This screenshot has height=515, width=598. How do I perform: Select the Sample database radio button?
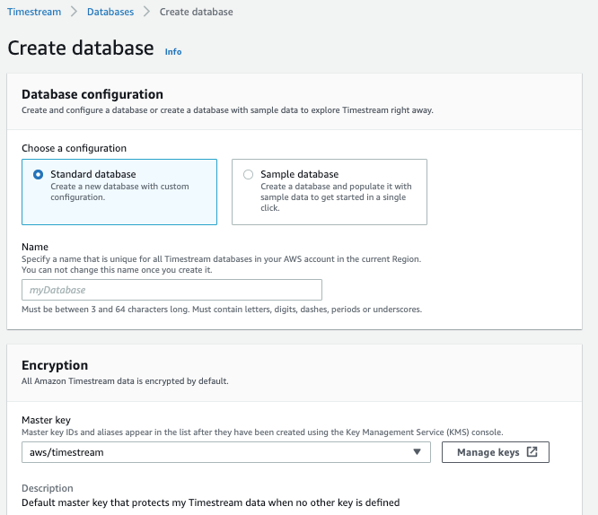pos(249,175)
